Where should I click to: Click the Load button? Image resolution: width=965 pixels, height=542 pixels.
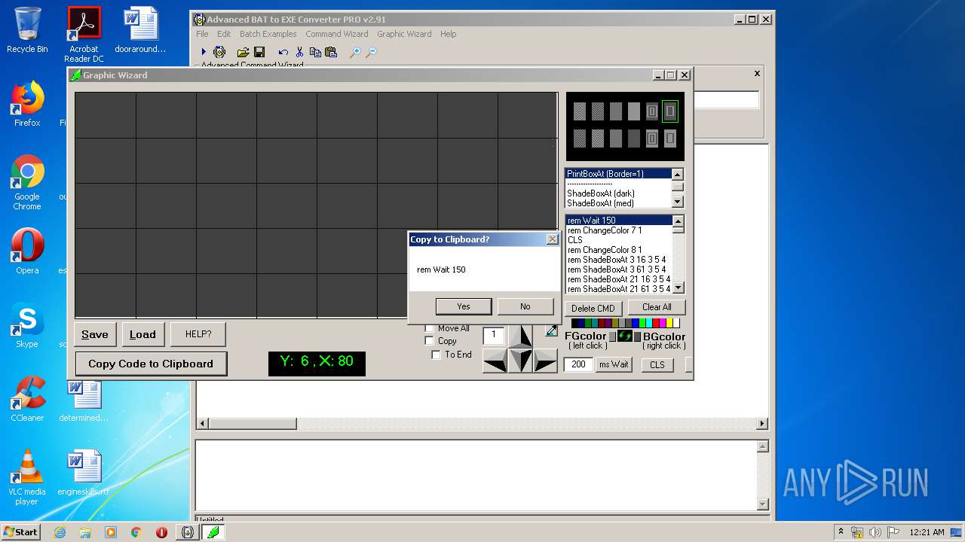[x=142, y=334]
